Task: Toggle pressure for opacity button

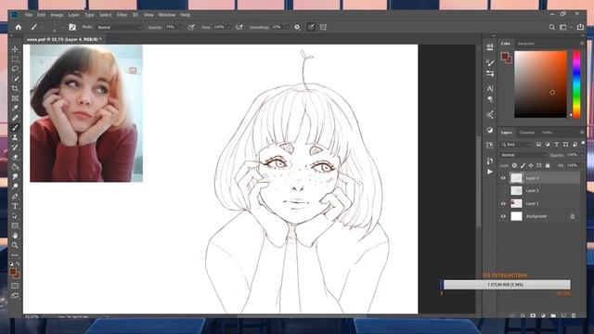Action: click(x=191, y=27)
